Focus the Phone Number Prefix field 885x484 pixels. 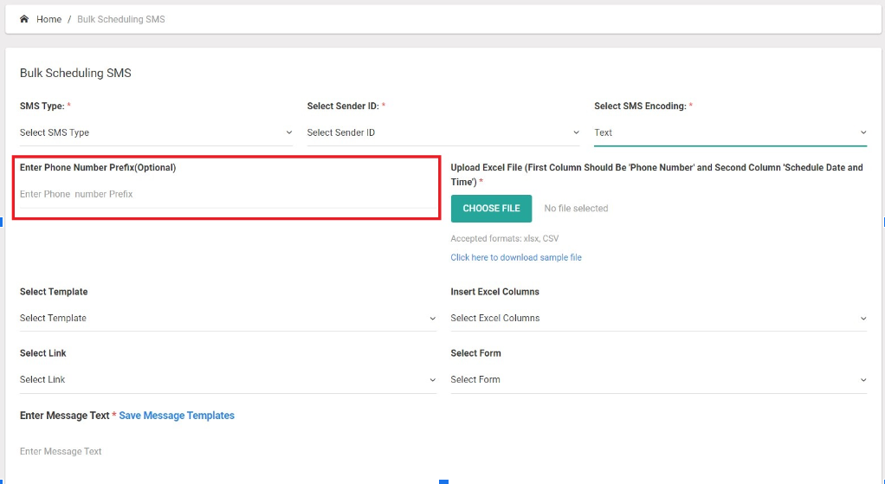tap(228, 194)
